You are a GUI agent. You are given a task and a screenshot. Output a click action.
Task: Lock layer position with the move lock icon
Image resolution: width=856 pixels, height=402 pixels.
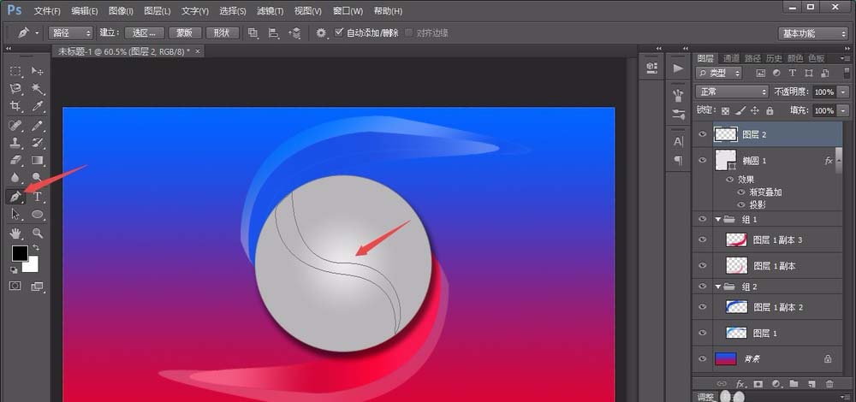(754, 110)
